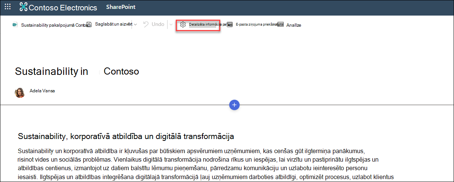
Task: Click Adela Vansa profile picture
Action: pyautogui.click(x=20, y=93)
